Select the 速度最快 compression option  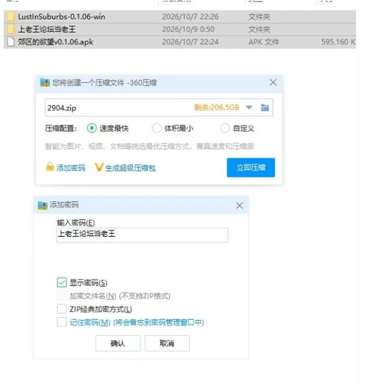(x=92, y=128)
